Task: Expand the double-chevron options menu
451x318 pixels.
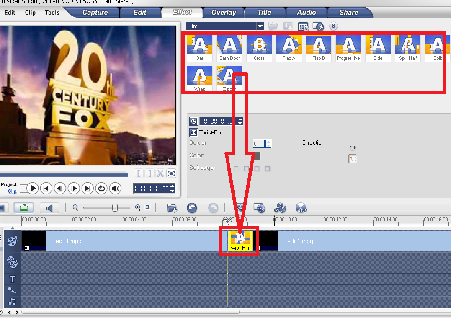Action: (x=333, y=26)
